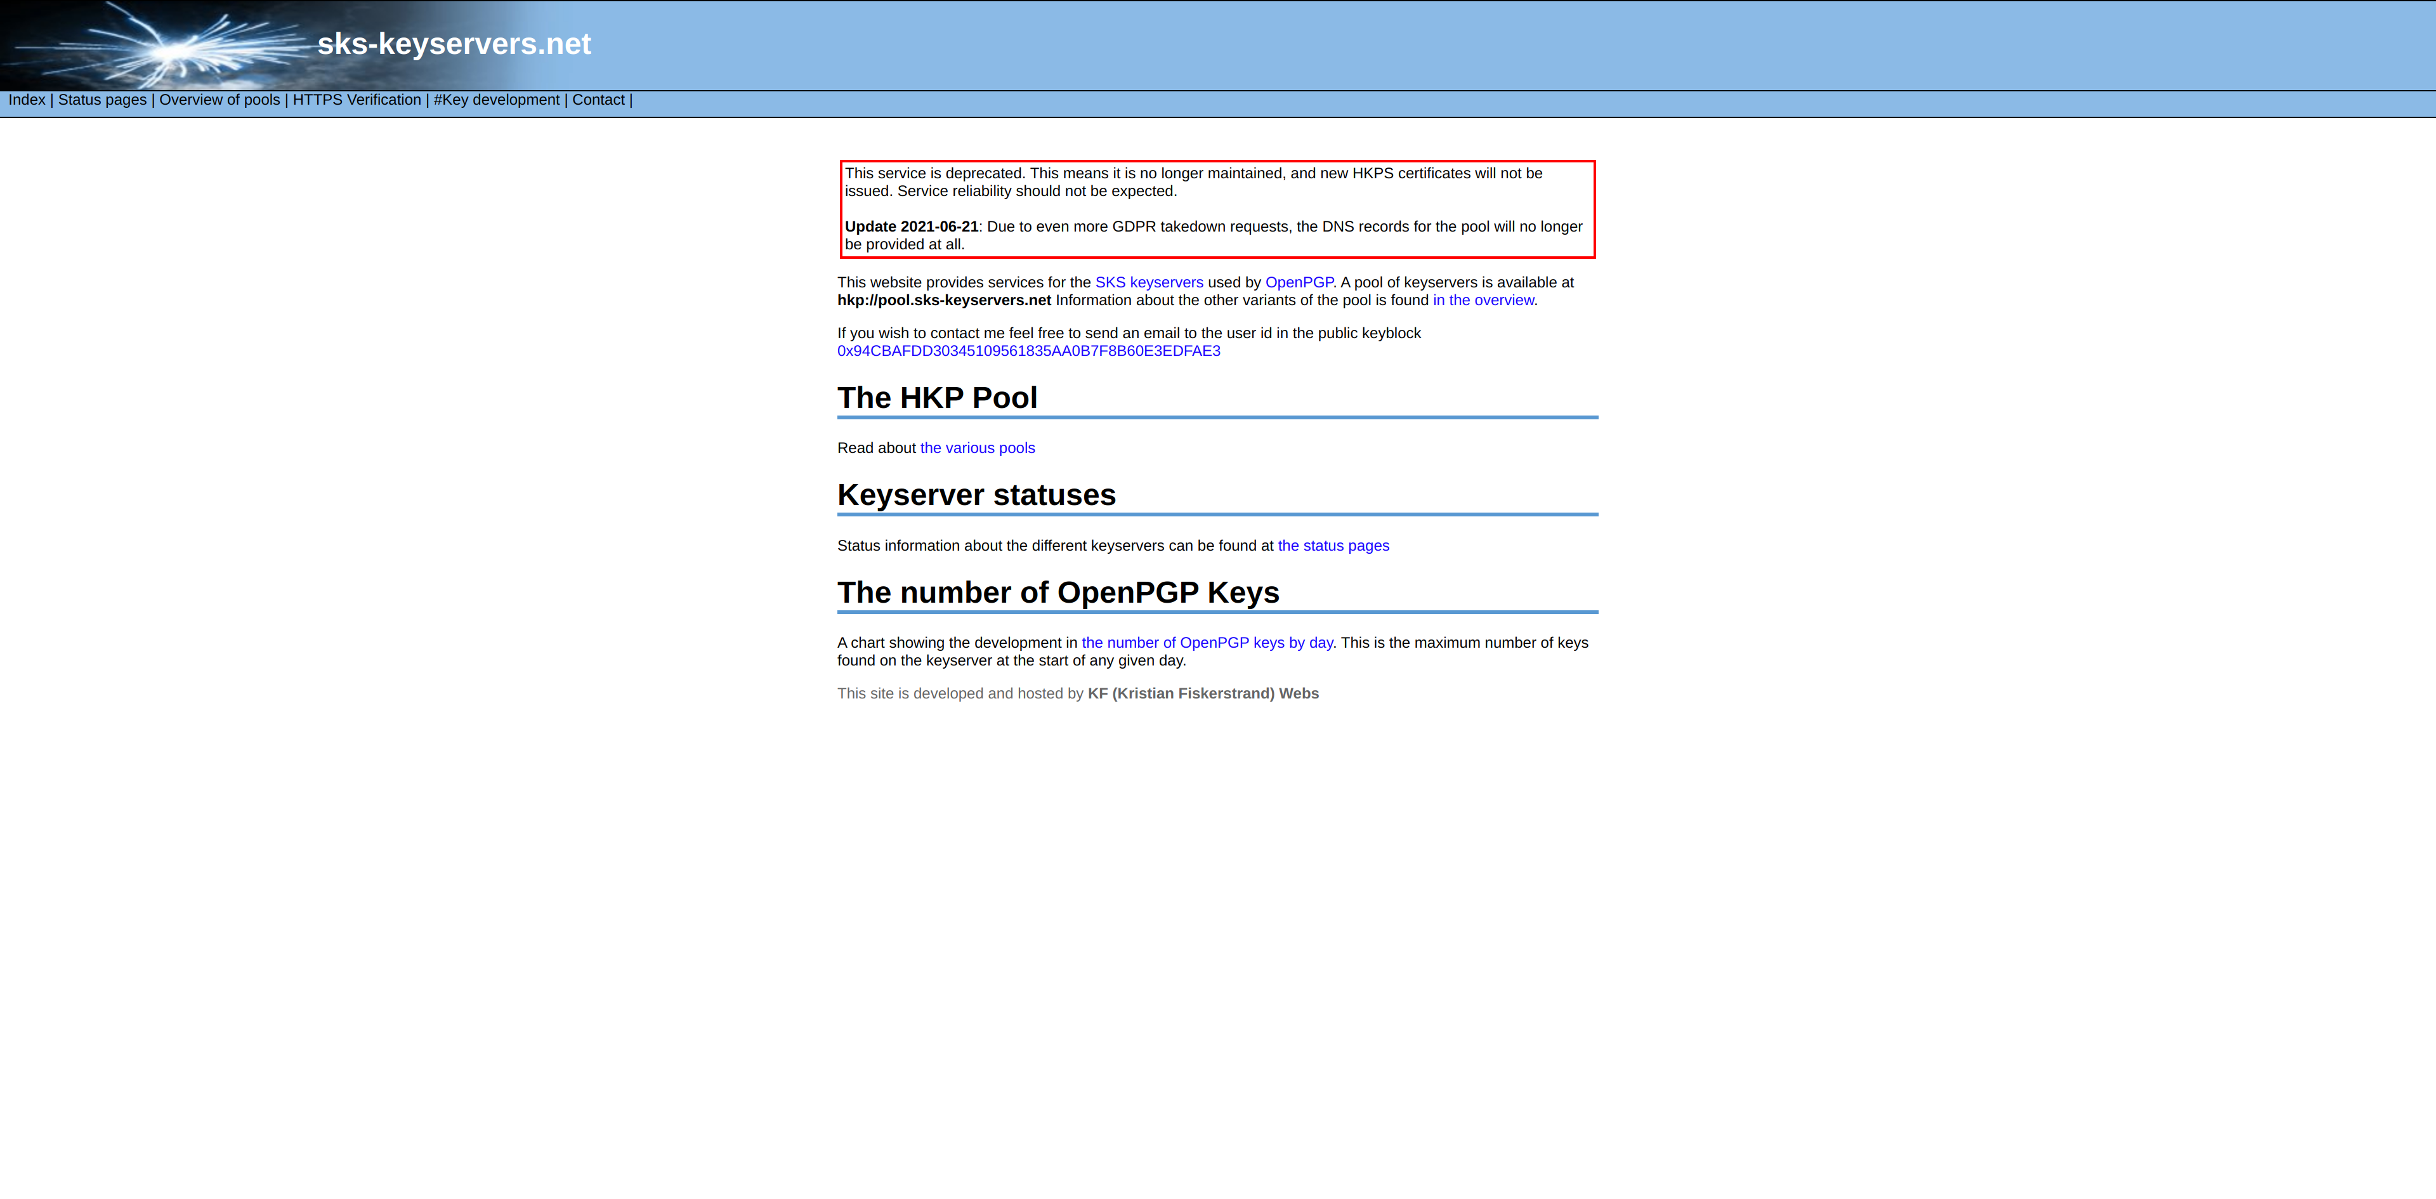
Task: Select HTTPS Verification in nav bar
Action: pos(357,100)
